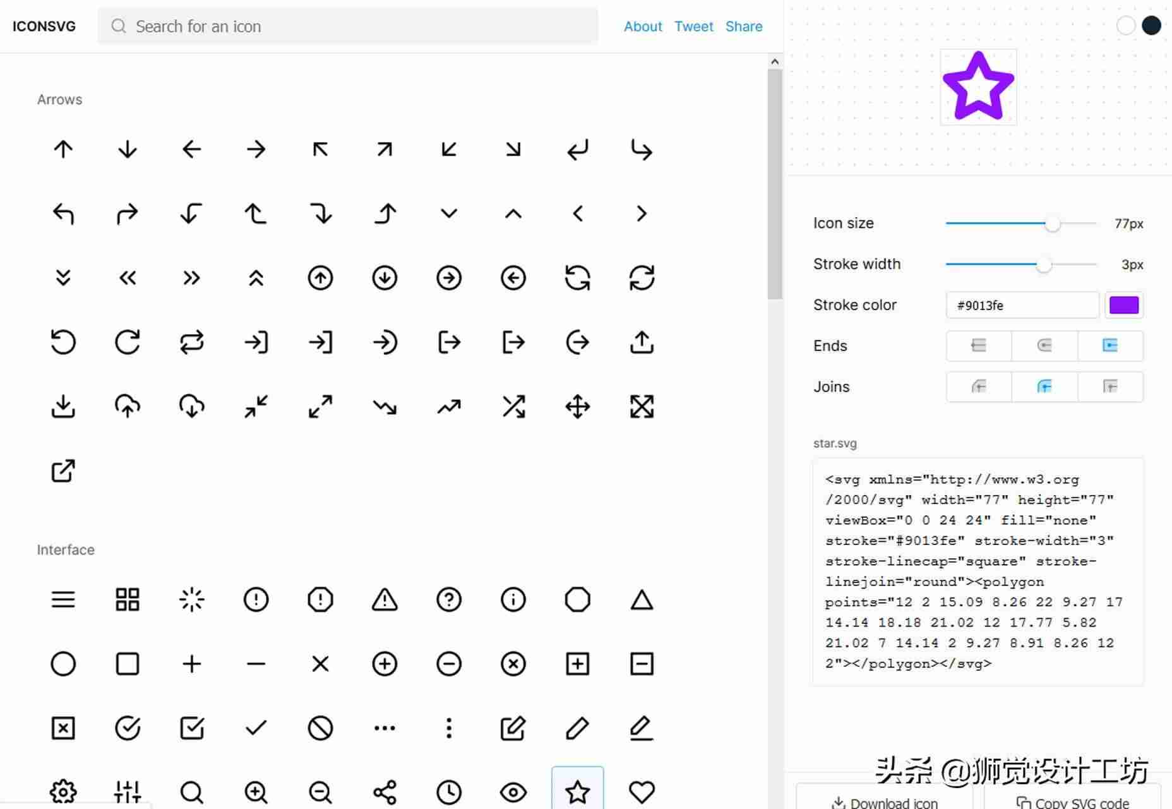Select the question mark circle icon
This screenshot has width=1172, height=809.
[449, 599]
